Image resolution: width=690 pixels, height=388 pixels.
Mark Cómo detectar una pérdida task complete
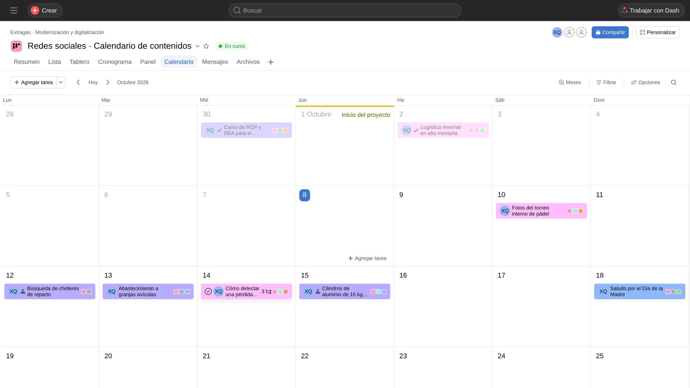tap(208, 291)
